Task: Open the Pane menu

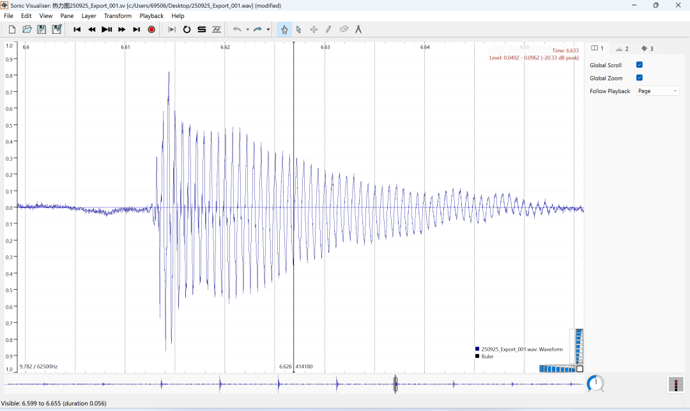Action: pos(67,16)
